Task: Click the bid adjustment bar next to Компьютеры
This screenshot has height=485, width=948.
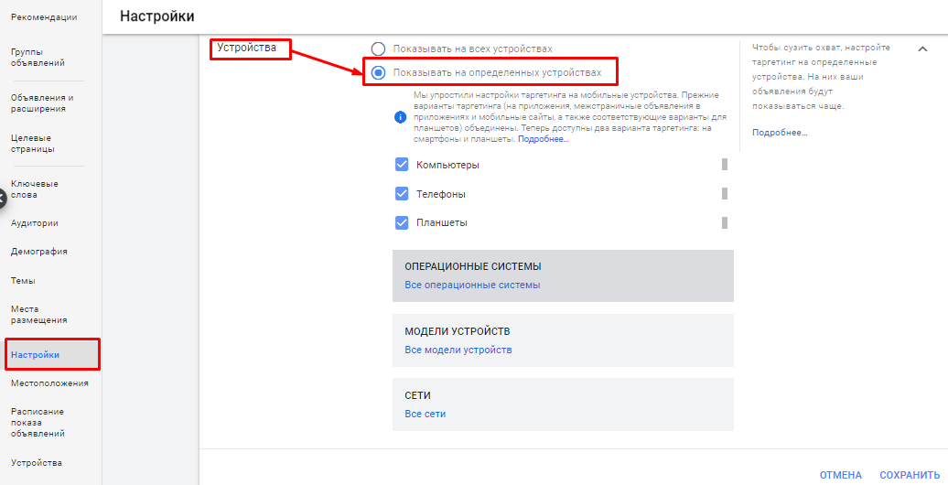Action: point(725,165)
